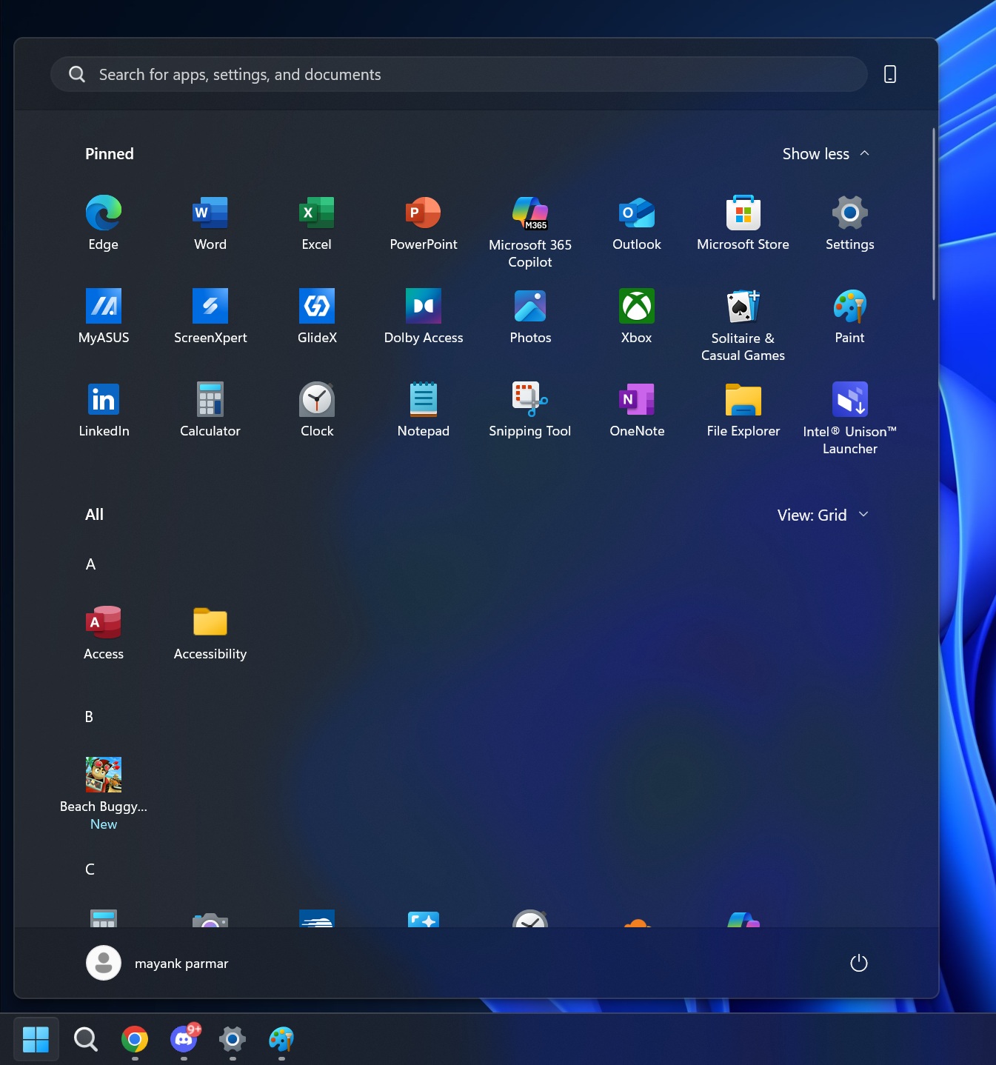Launch GlideX from pinned apps

point(317,316)
